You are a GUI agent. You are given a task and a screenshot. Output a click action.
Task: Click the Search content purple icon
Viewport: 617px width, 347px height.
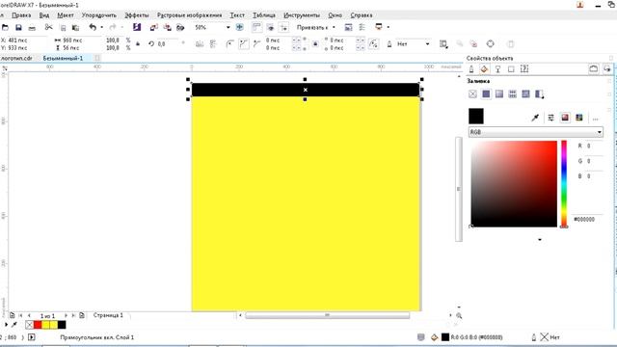pos(137,27)
